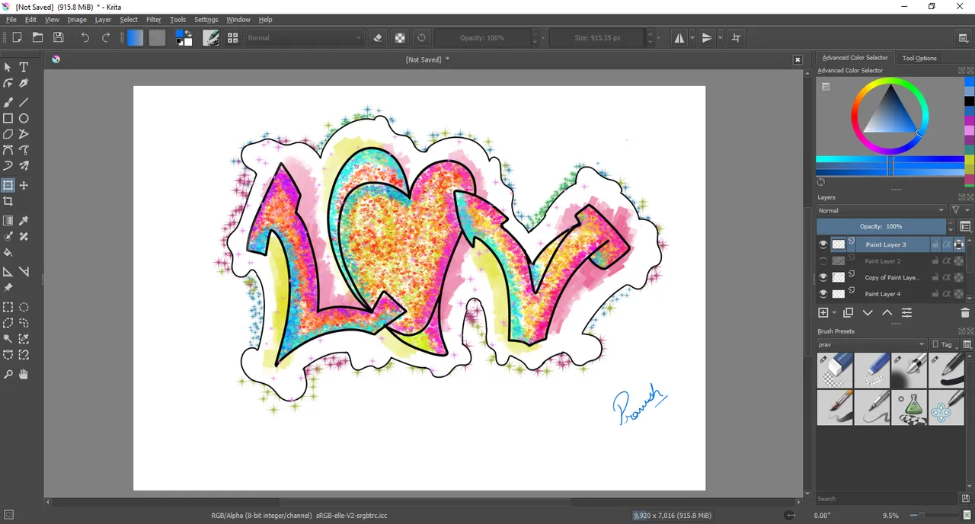This screenshot has width=975, height=524.
Task: Select the Pan hand tool
Action: 24,374
